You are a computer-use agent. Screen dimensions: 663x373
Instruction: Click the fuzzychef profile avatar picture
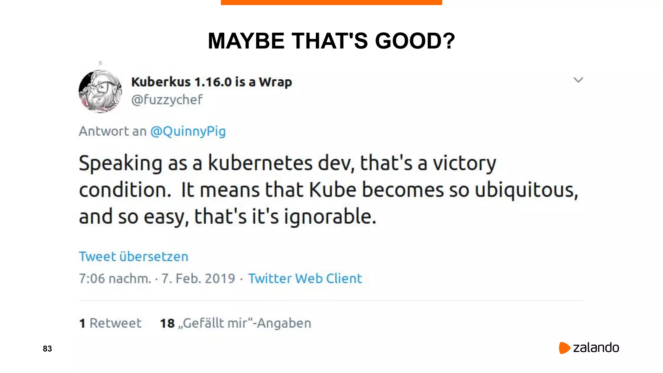coord(100,91)
